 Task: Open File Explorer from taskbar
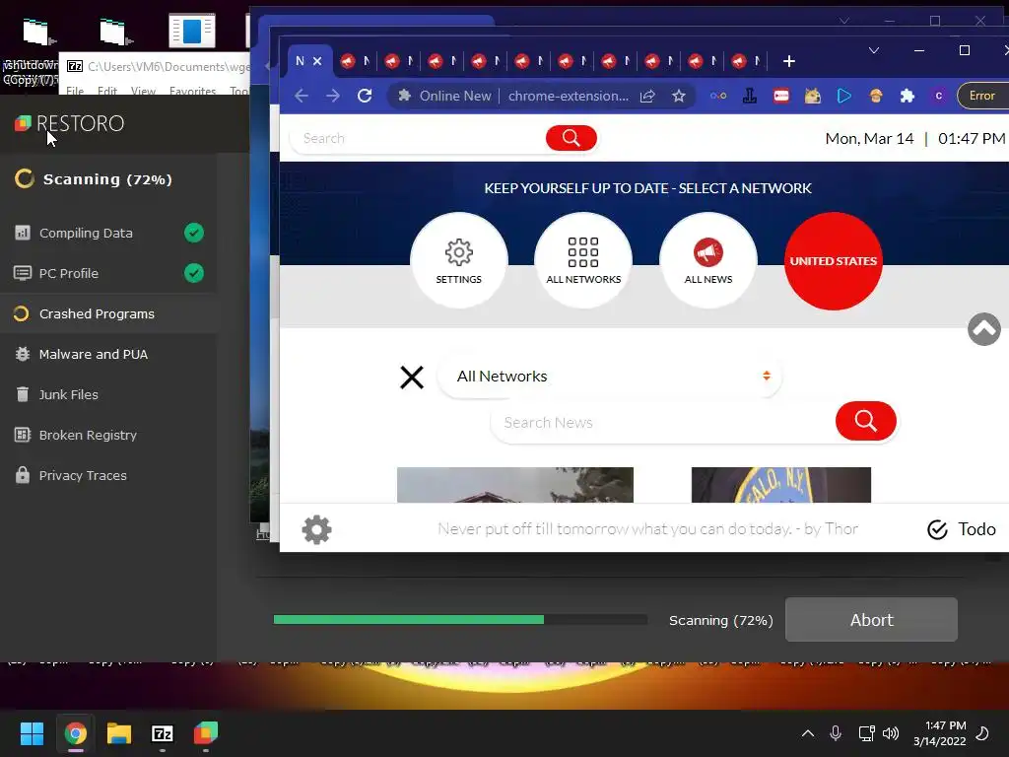pos(119,733)
